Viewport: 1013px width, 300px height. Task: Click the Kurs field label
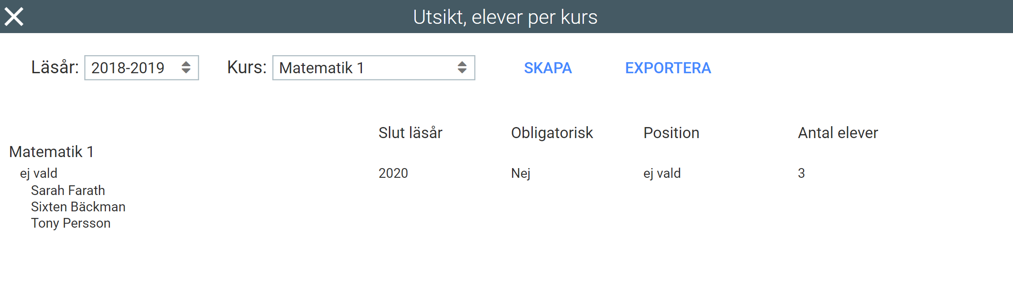click(247, 67)
